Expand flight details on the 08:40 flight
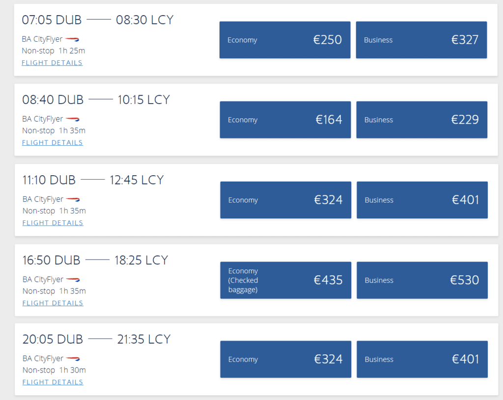Viewport: 503px width, 400px height. click(52, 142)
